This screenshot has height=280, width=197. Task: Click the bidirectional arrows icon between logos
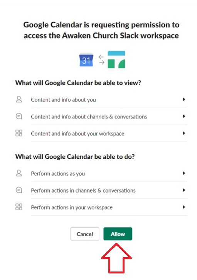click(101, 59)
